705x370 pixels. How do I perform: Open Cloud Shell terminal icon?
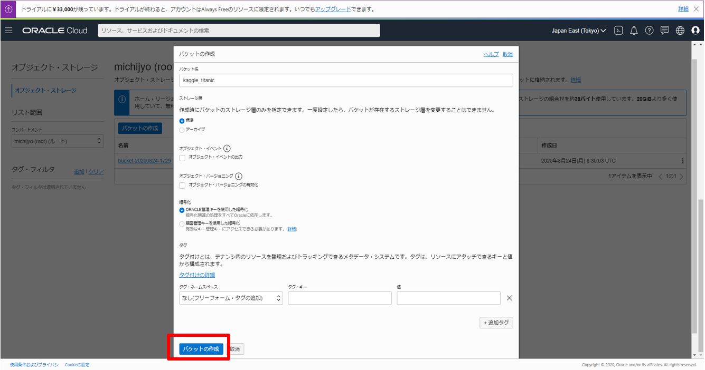(618, 31)
